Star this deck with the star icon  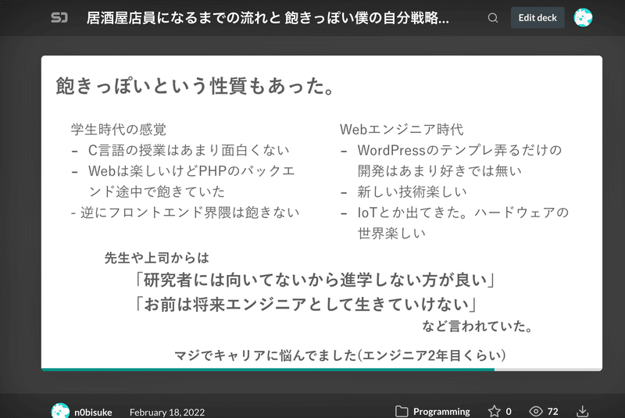[495, 411]
